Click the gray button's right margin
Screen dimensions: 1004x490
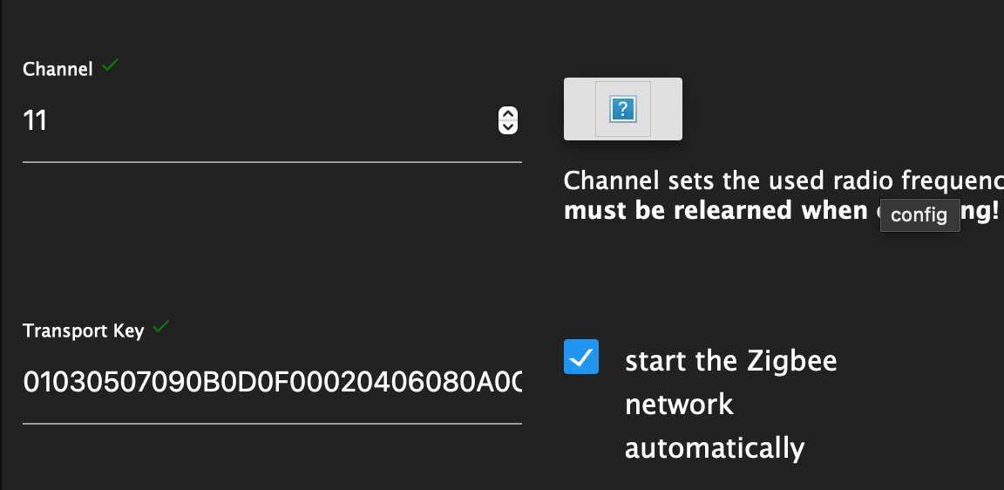667,109
